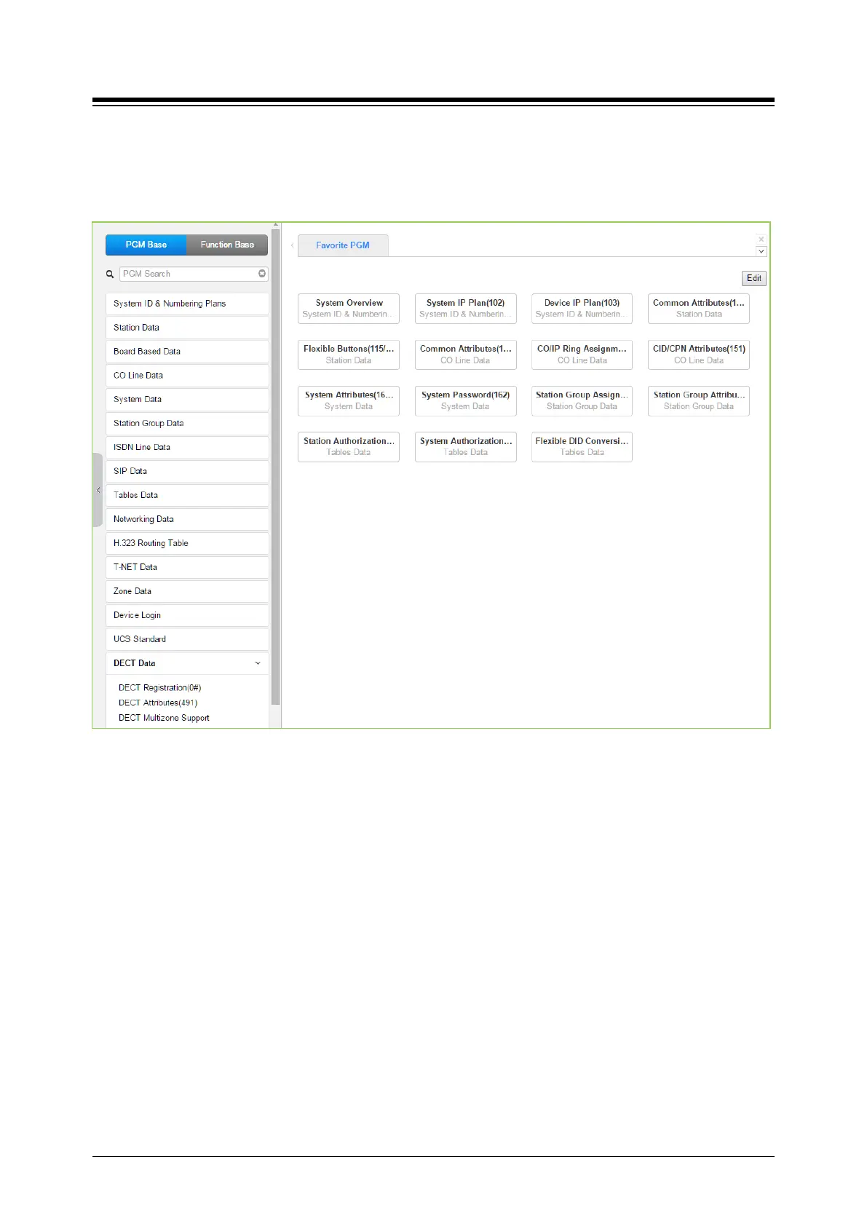Open DECT Attributes(491) item
867x1226 pixels.
click(158, 703)
